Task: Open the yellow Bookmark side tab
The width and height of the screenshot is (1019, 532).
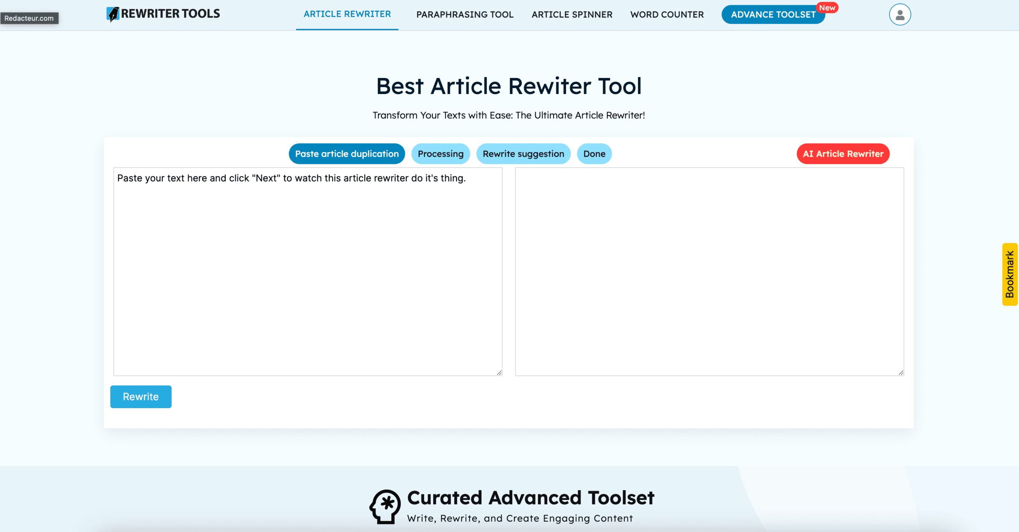Action: coord(1010,274)
